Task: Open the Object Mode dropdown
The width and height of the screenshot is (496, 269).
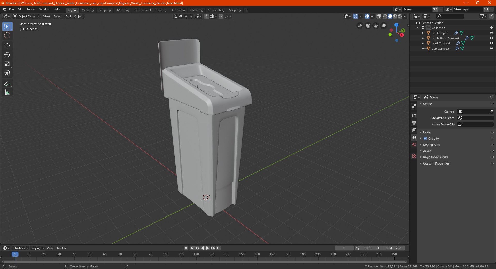Action: (26, 16)
